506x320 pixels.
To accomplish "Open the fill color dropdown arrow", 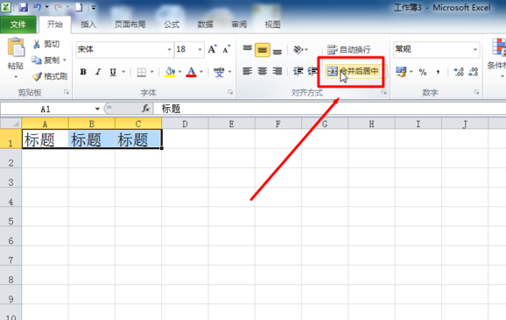I will pyautogui.click(x=179, y=72).
